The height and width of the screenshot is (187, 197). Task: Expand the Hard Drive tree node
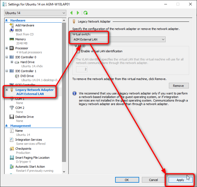[12, 62]
